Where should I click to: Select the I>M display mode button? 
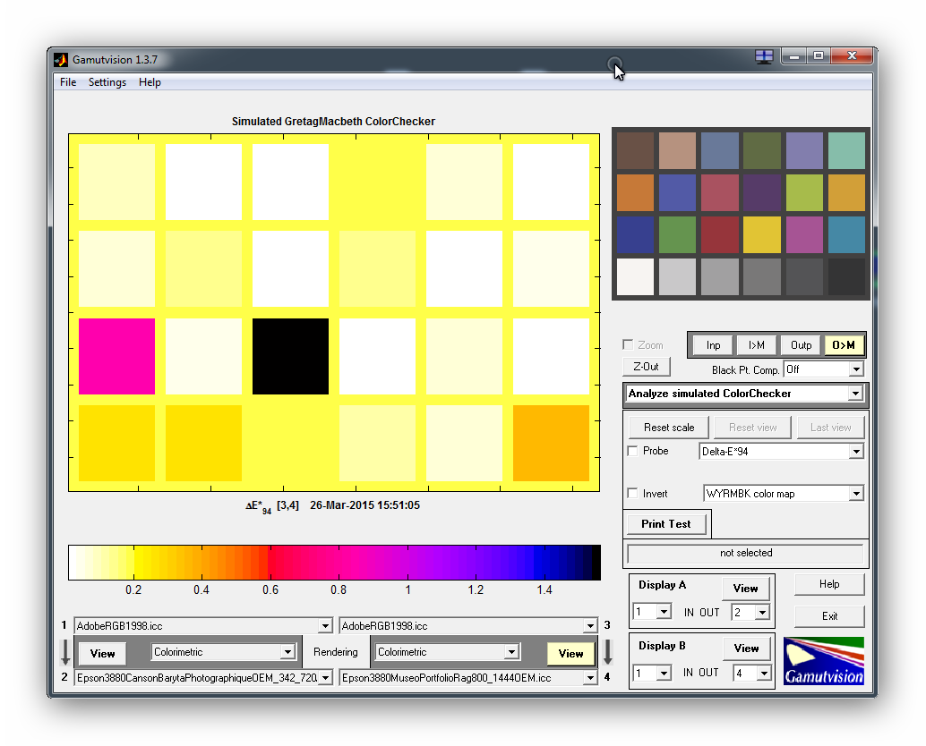click(757, 345)
